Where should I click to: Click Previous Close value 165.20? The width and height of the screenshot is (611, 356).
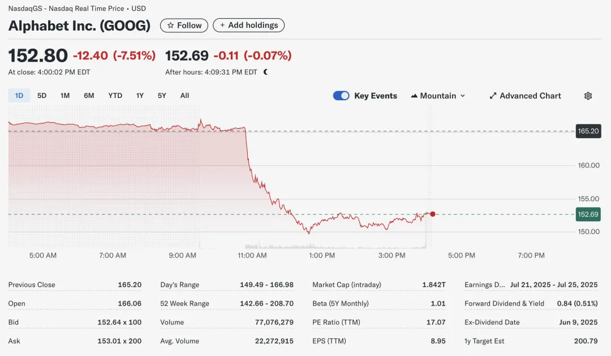coord(130,285)
